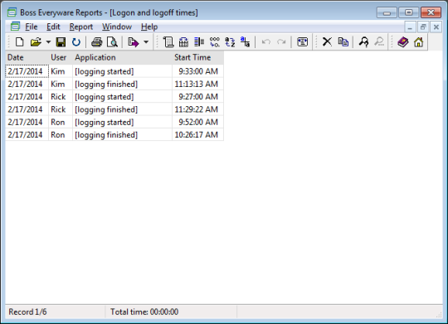The height and width of the screenshot is (324, 448).
Task: Select Kim's [logging finished] application cell
Action: pos(122,84)
